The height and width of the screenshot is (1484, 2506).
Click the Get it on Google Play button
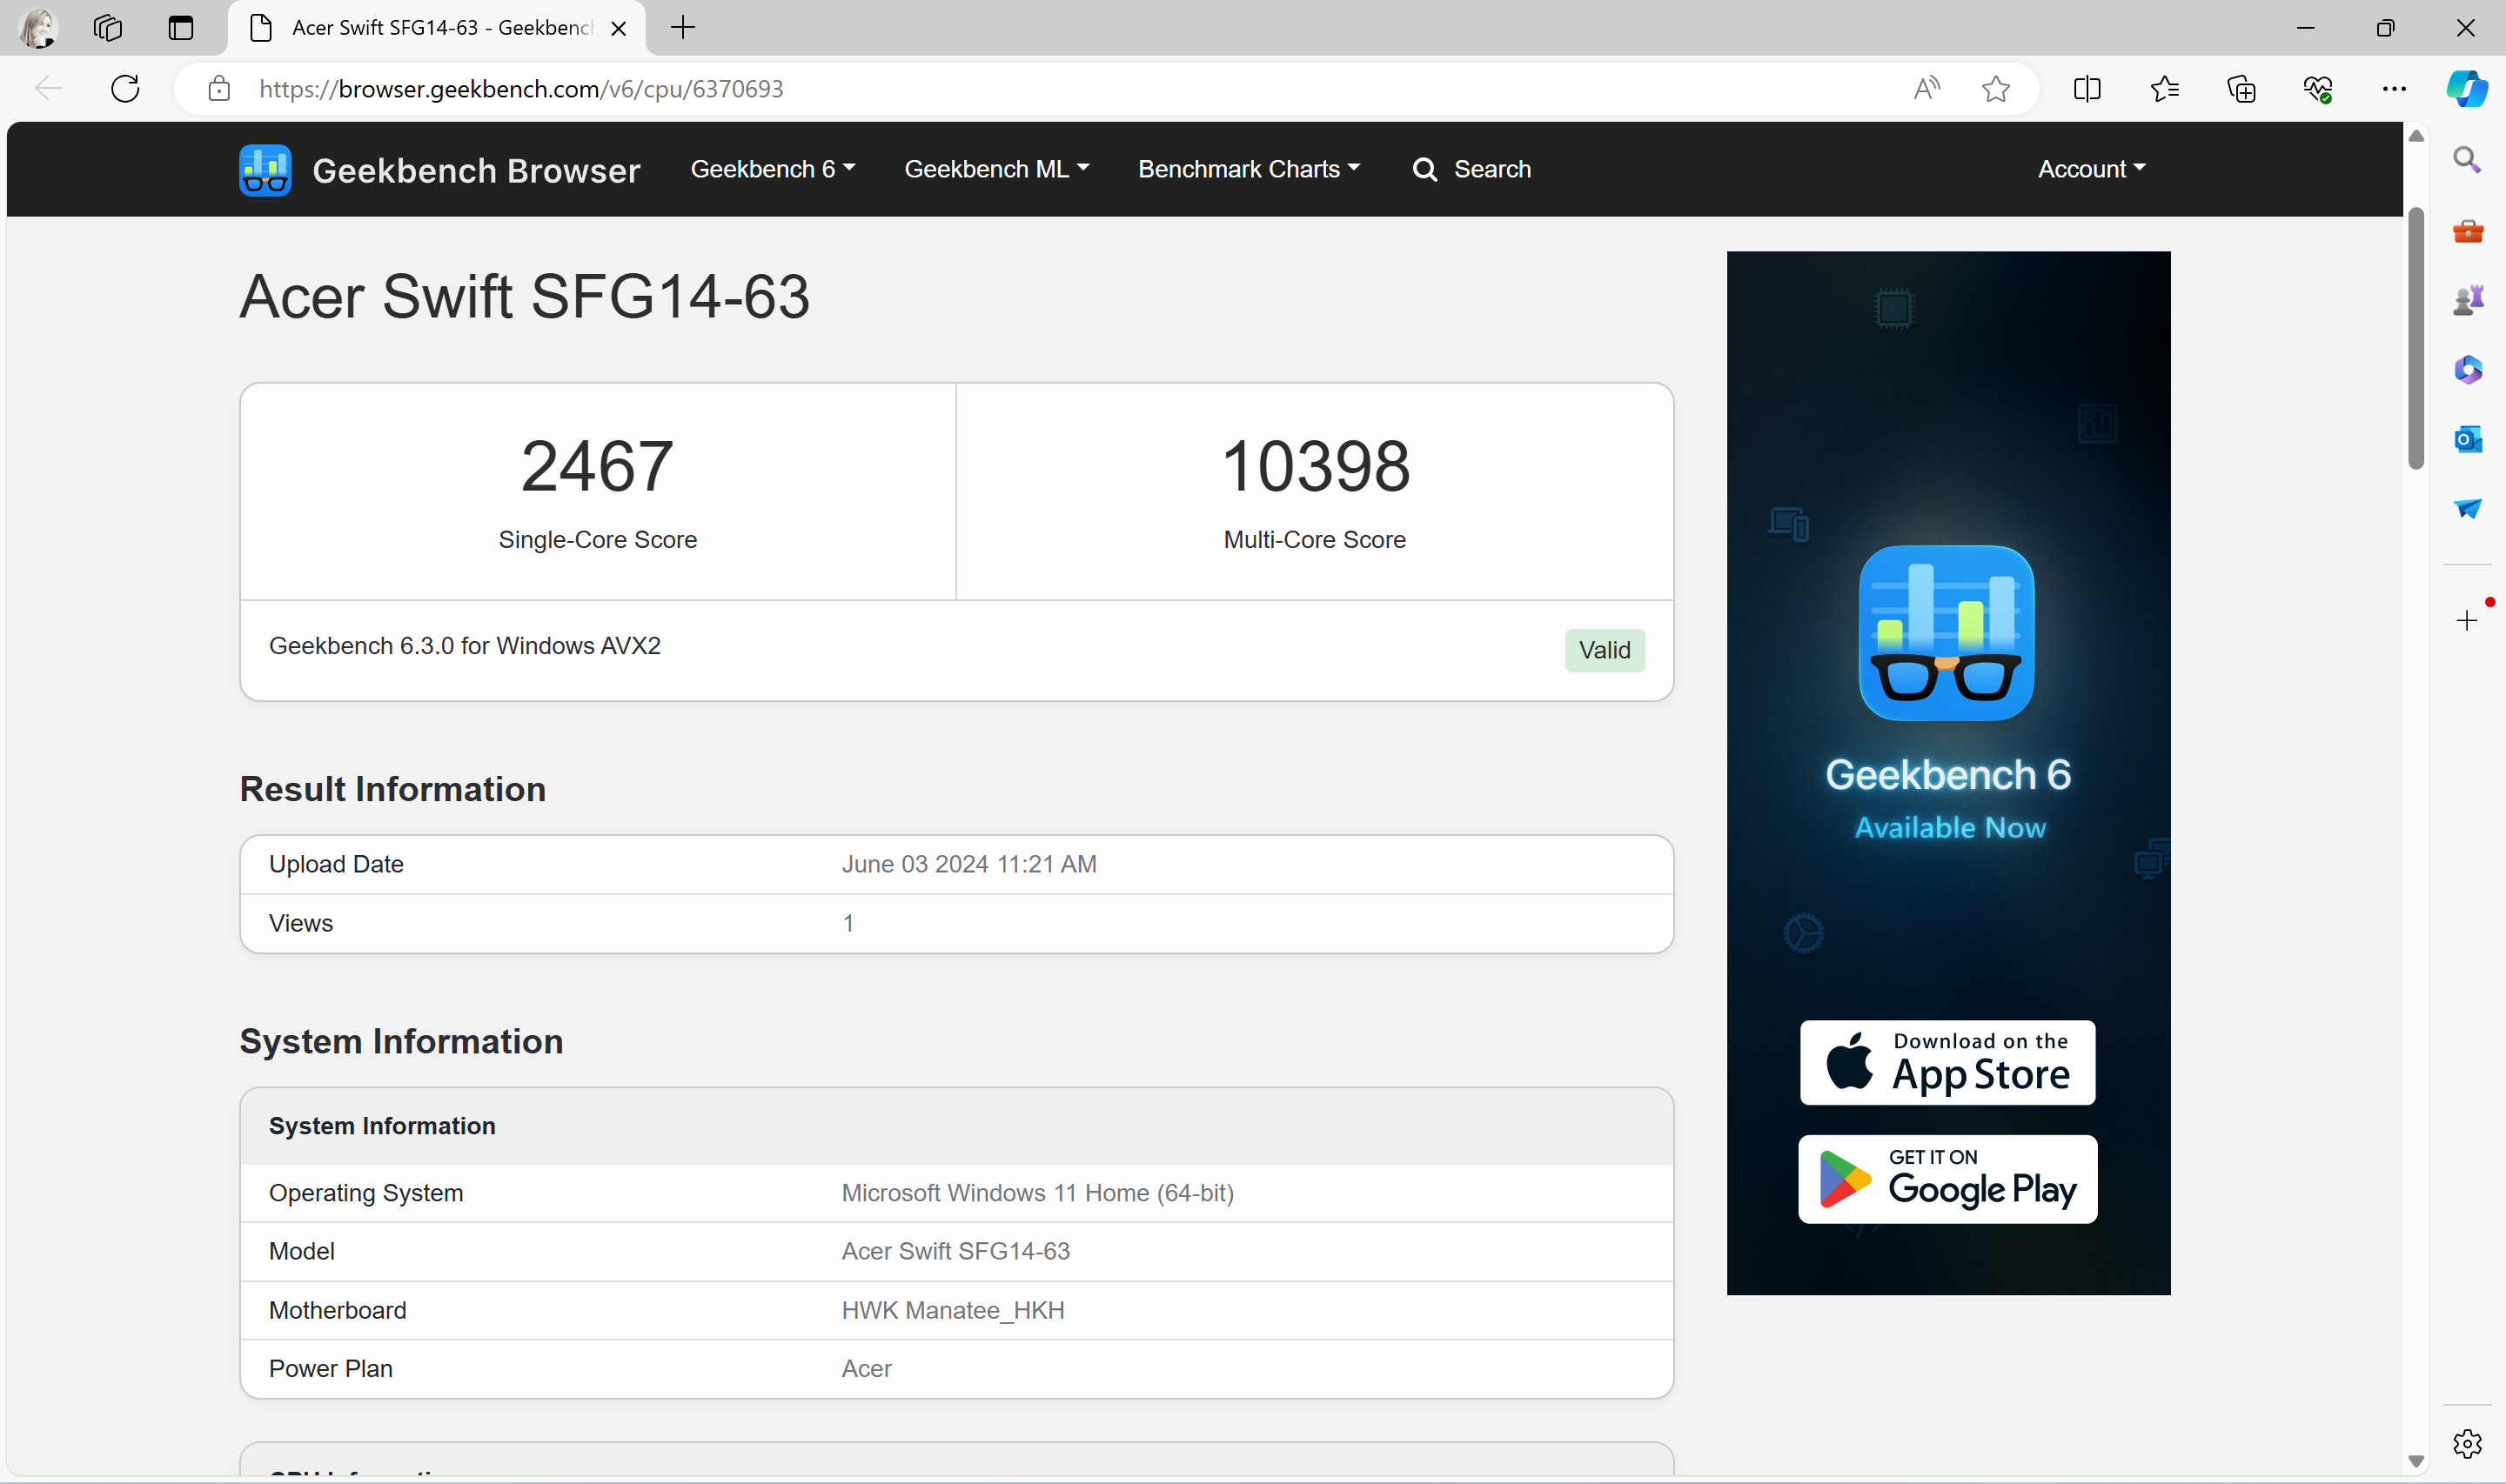pyautogui.click(x=1947, y=1179)
